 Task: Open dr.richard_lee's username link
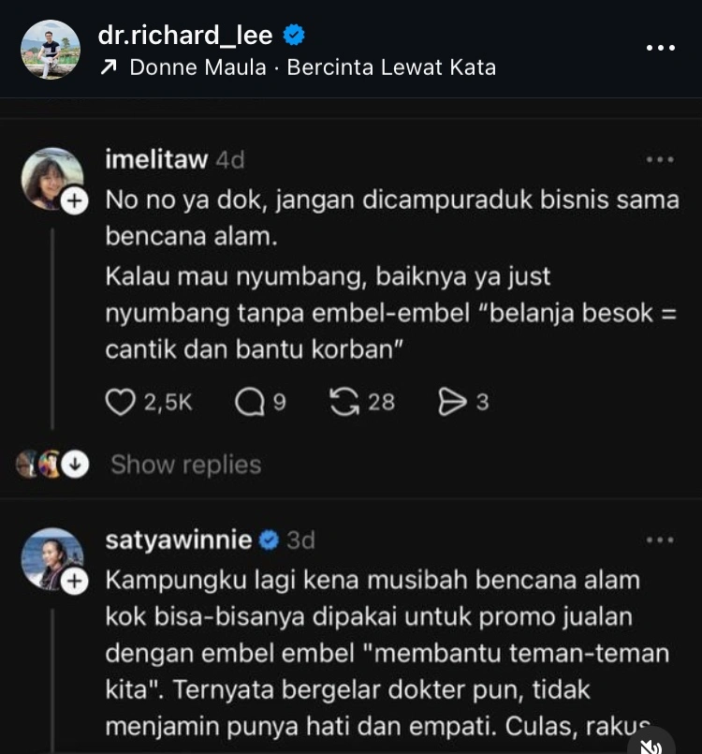point(183,35)
